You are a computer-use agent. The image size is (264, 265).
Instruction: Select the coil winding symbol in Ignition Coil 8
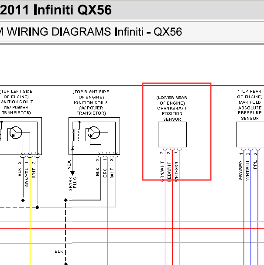[x=76, y=135]
